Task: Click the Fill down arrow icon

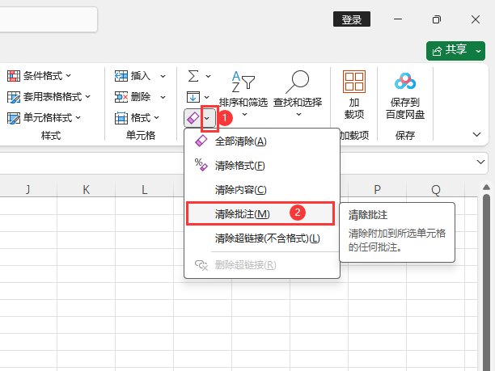Action: coord(192,97)
